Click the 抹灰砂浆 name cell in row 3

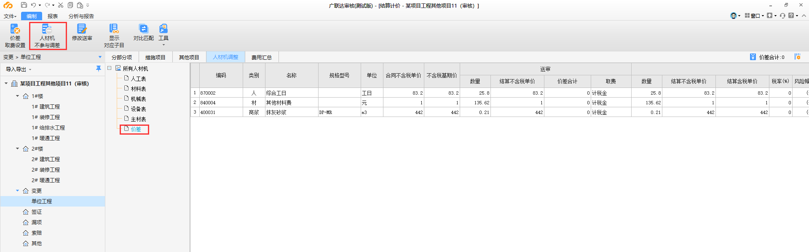[291, 112]
